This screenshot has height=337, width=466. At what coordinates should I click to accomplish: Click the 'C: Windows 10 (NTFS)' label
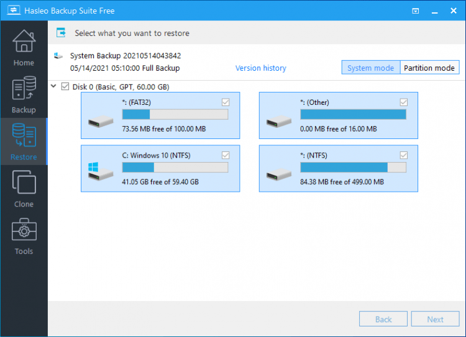click(x=156, y=155)
